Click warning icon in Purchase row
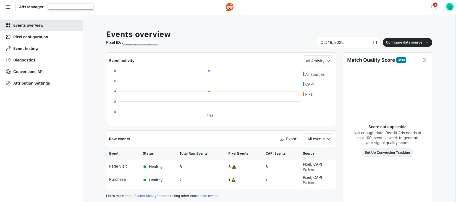456x202 pixels. (234, 180)
